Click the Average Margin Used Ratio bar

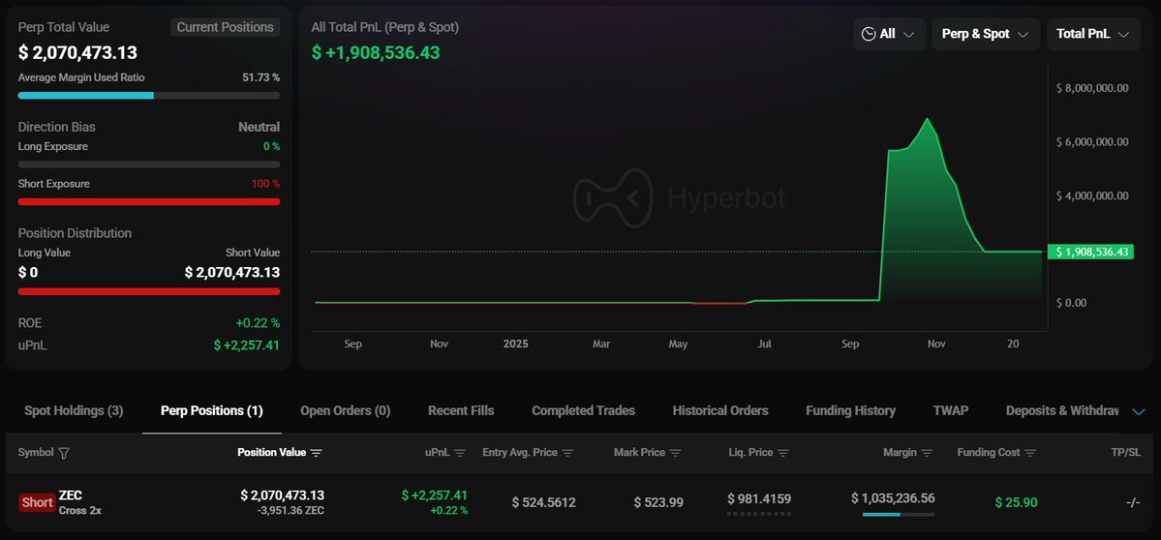pyautogui.click(x=149, y=96)
